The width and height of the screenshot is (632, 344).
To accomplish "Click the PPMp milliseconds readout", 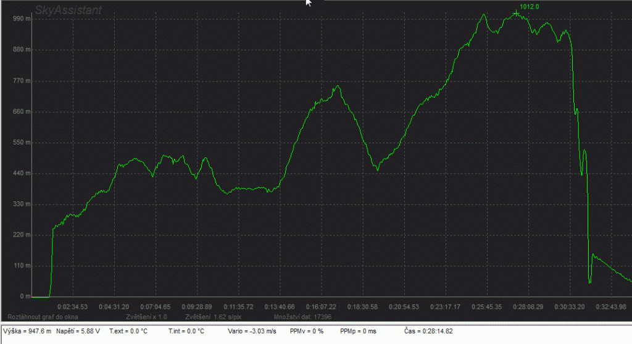I will [x=358, y=332].
